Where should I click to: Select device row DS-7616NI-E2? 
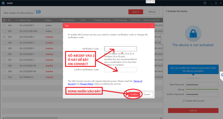pyautogui.click(x=82, y=77)
